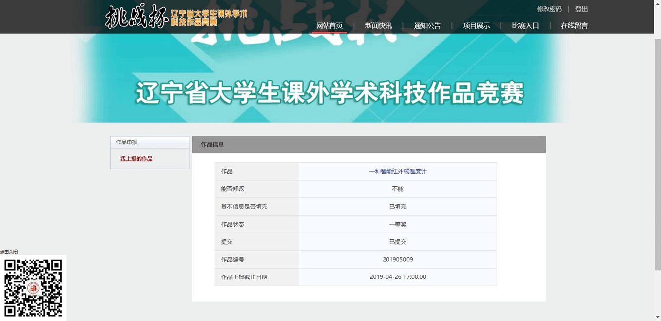Click the page scrollbar up arrow
Image resolution: width=661 pixels, height=321 pixels.
(657, 3)
